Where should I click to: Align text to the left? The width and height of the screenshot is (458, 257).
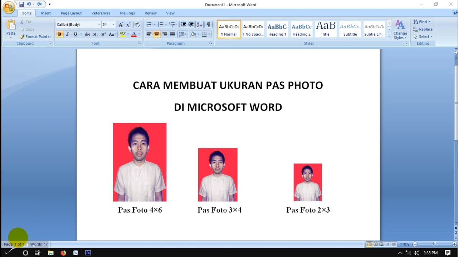pos(149,34)
